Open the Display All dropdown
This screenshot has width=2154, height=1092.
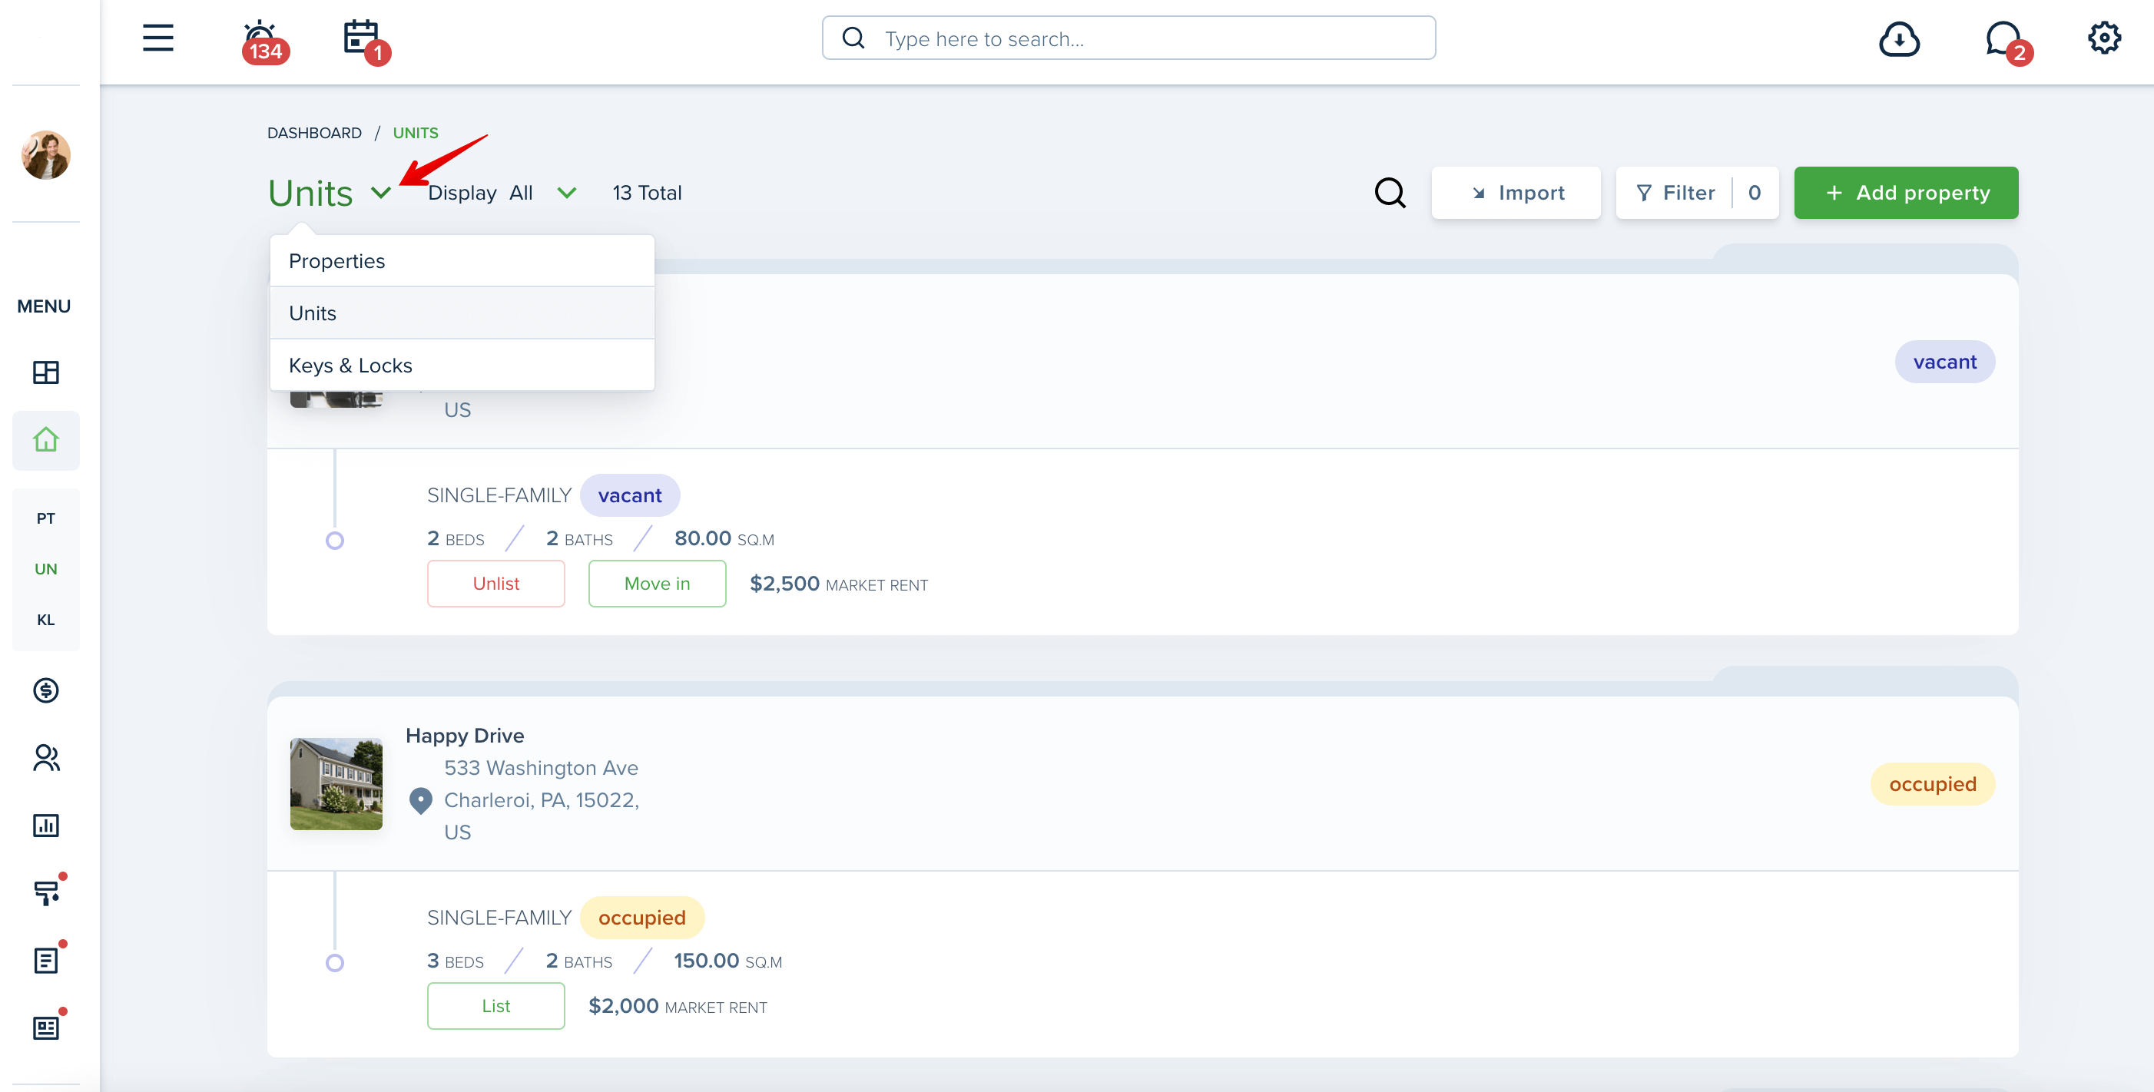(x=502, y=194)
